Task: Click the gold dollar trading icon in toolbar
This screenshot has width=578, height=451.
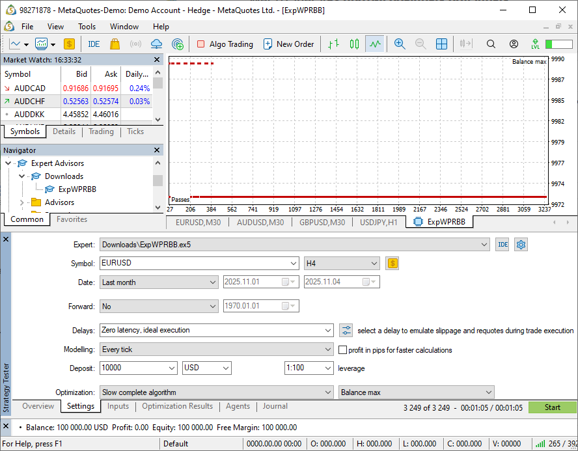Action: (x=69, y=44)
